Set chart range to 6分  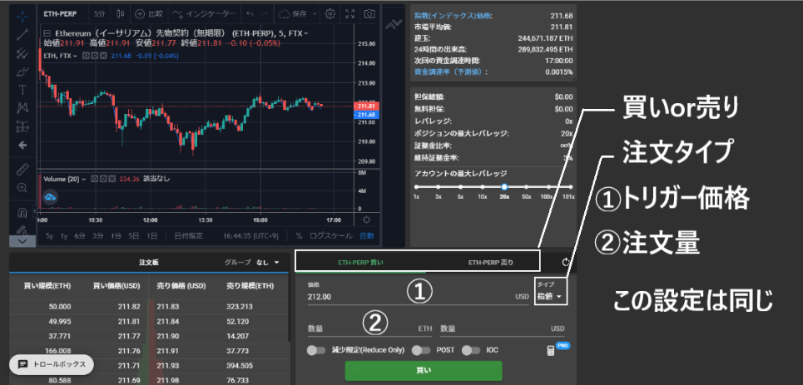click(x=80, y=236)
